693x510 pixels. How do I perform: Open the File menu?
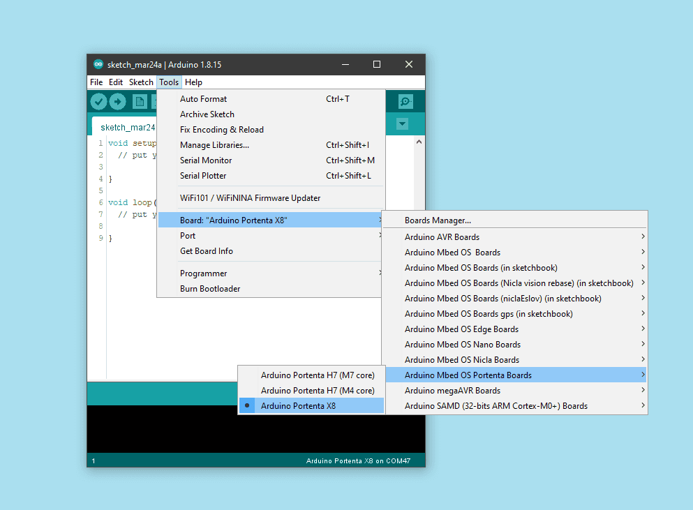coord(96,82)
